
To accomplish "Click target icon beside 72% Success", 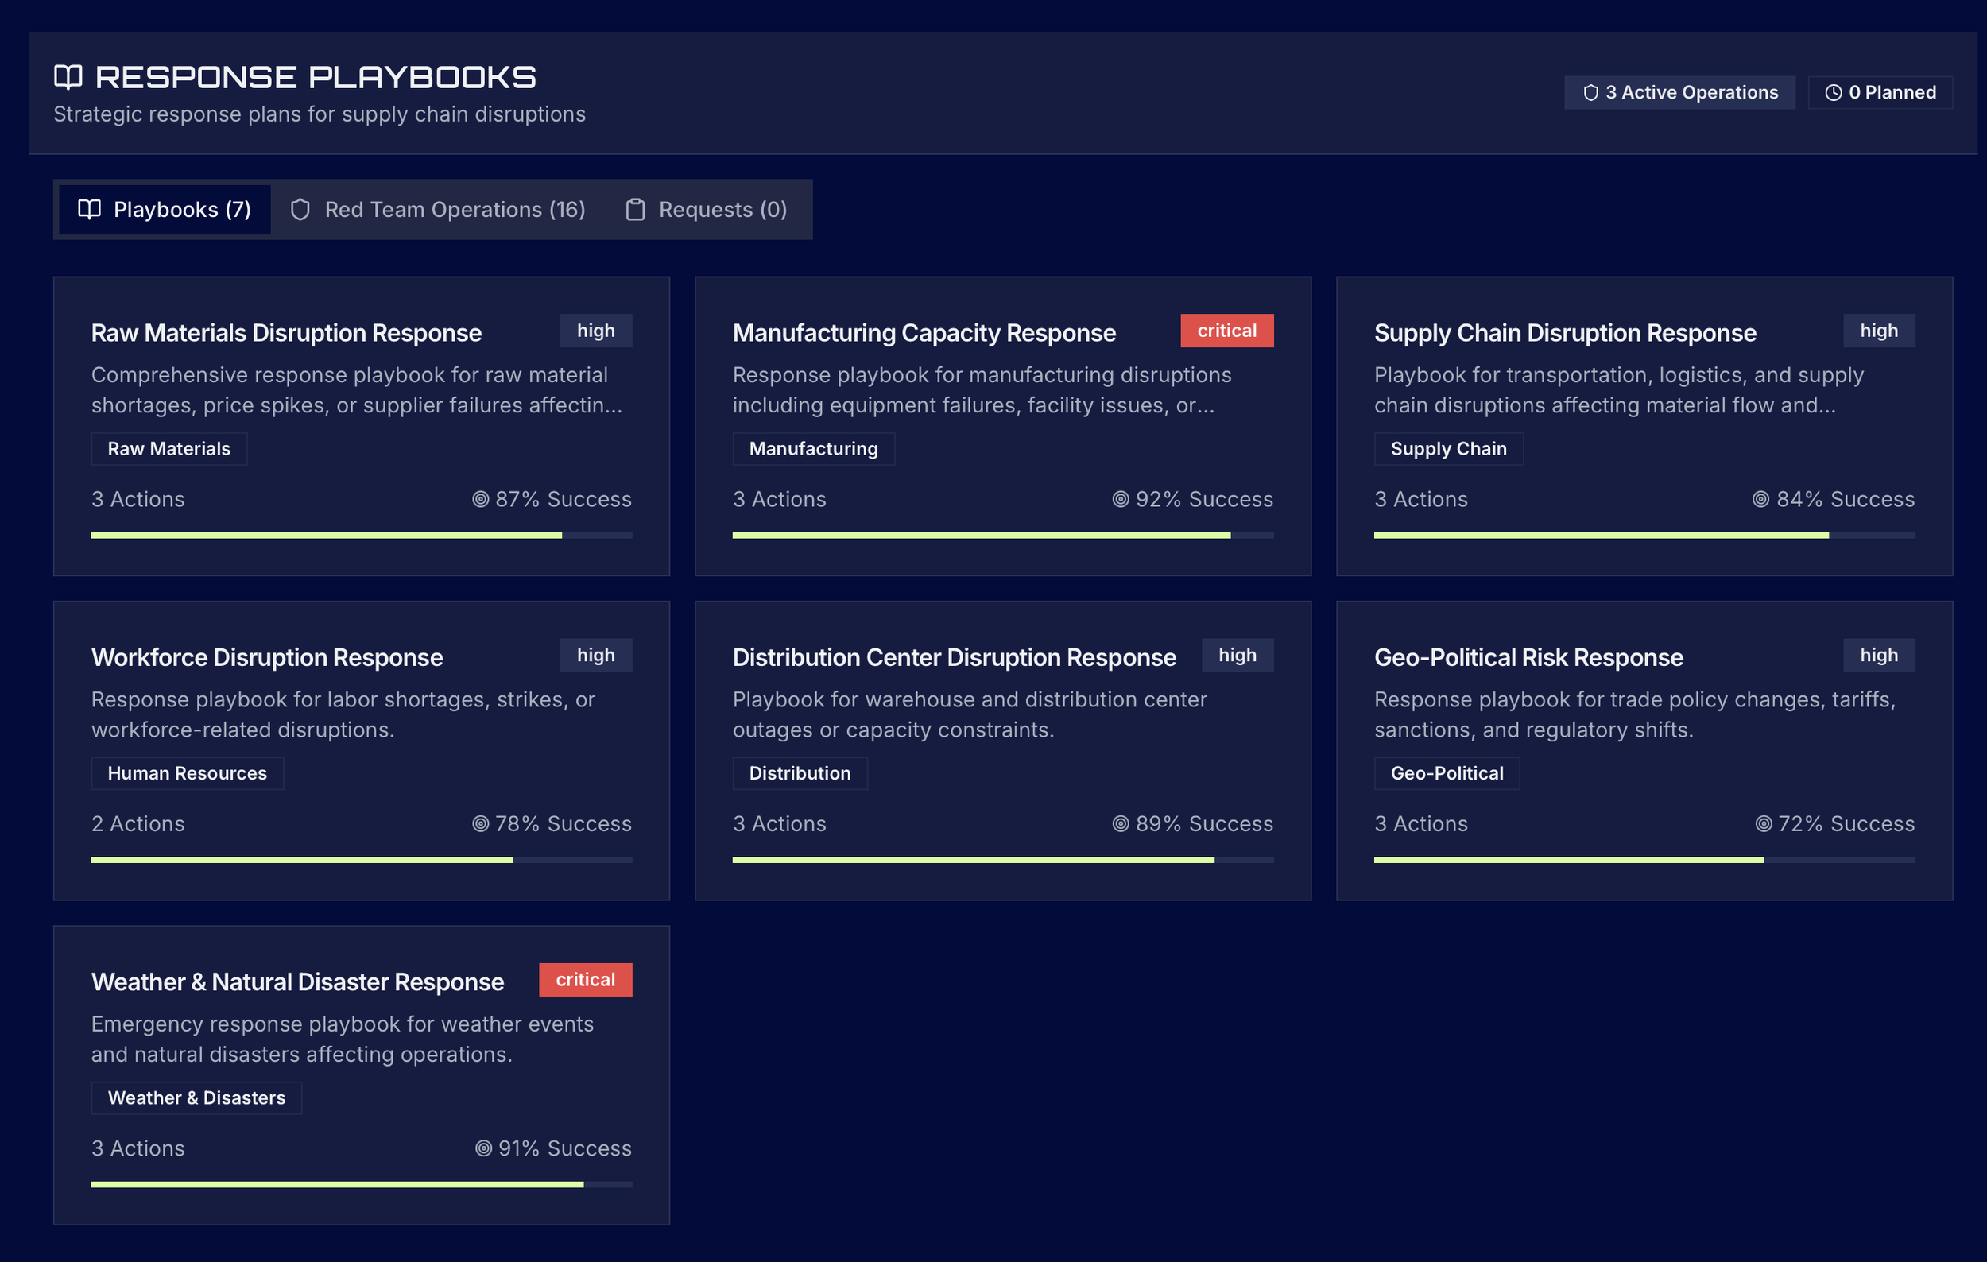I will [1764, 823].
